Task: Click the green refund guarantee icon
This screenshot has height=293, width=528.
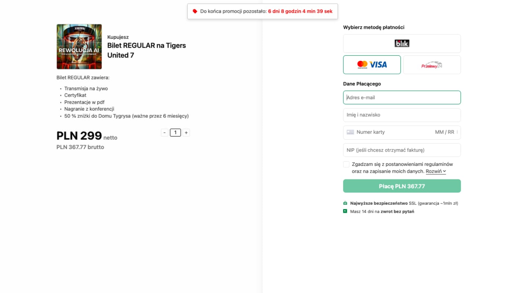Action: coord(345,211)
